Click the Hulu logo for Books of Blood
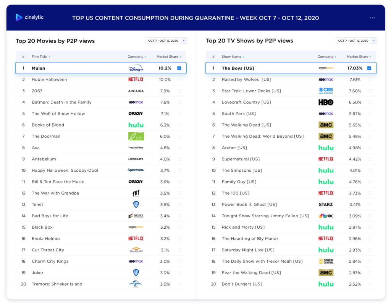391x304 pixels. 136,125
